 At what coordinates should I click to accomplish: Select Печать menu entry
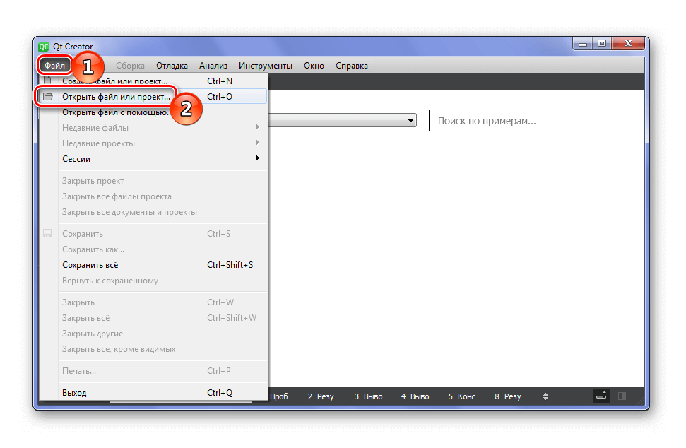click(153, 370)
